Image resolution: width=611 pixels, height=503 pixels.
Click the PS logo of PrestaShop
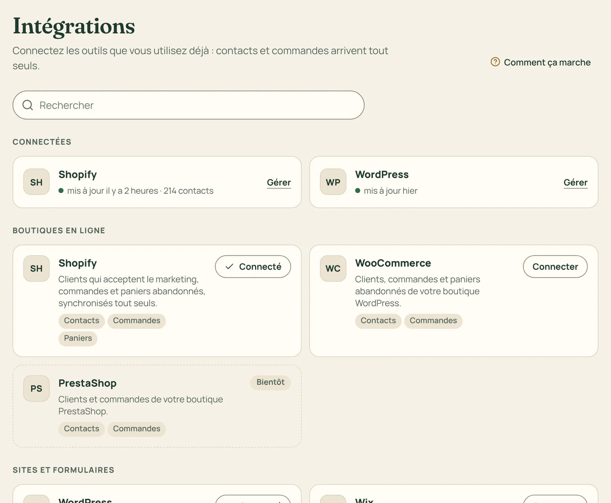[x=36, y=388]
